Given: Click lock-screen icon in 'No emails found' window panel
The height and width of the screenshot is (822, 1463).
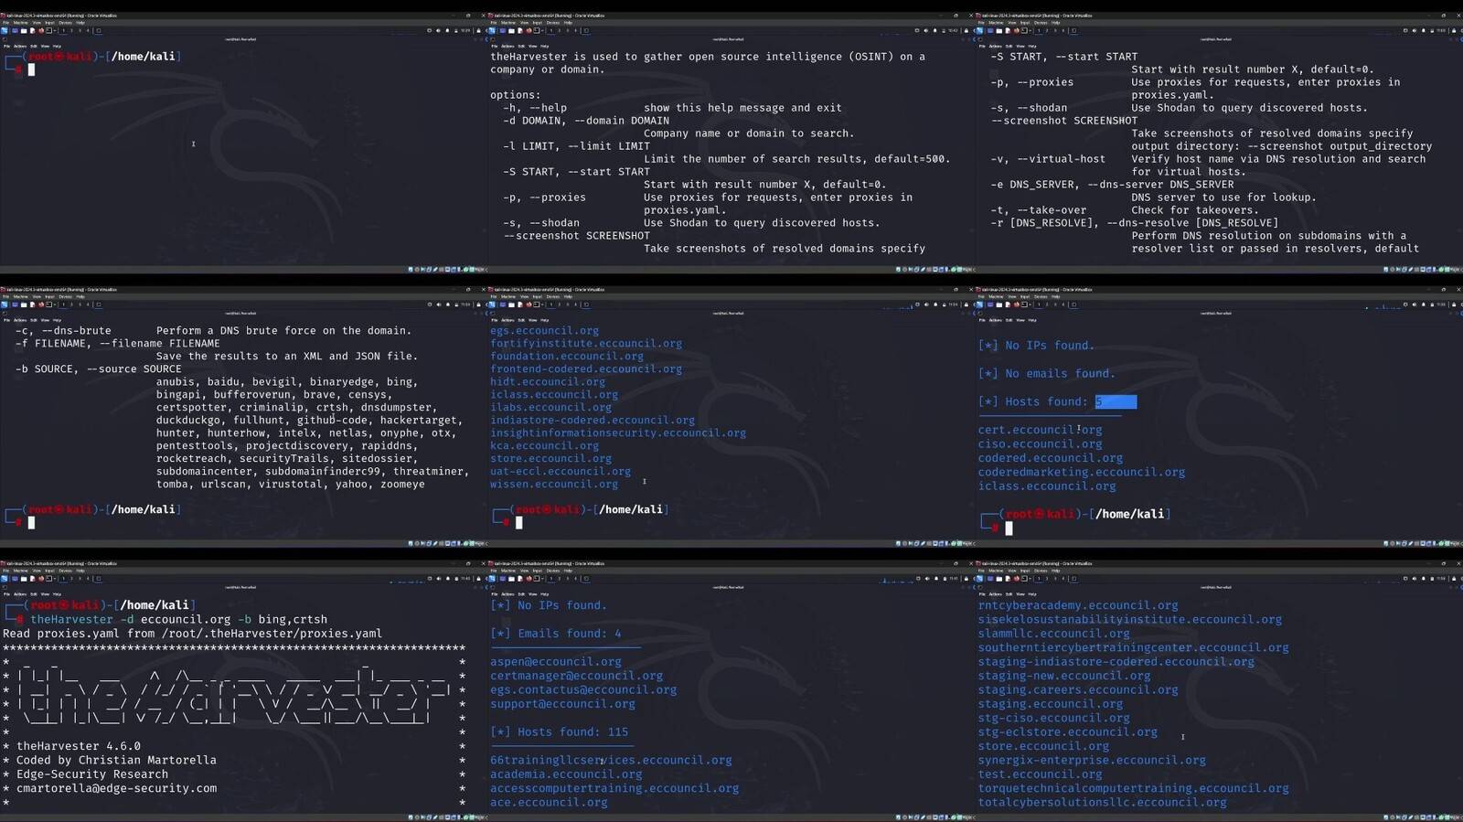Looking at the screenshot, I should (x=1454, y=304).
